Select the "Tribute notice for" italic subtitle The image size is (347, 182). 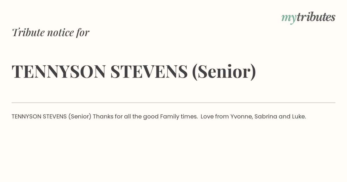(x=51, y=32)
